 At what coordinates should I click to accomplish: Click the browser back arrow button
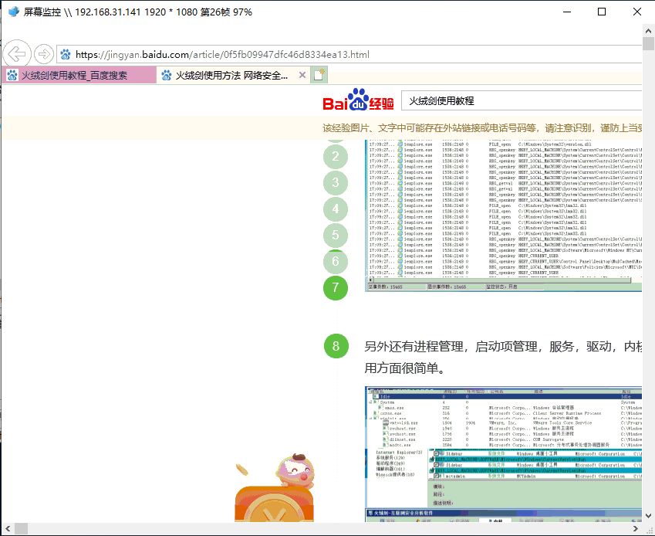click(x=17, y=54)
